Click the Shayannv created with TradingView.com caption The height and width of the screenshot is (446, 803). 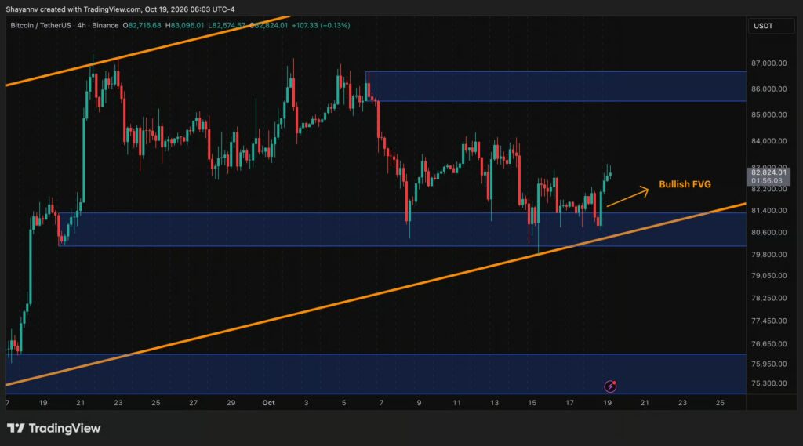(120, 9)
